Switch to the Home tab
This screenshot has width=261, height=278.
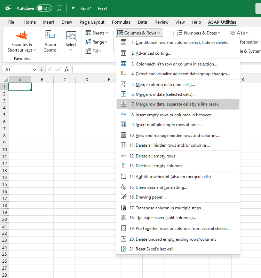tap(30, 22)
